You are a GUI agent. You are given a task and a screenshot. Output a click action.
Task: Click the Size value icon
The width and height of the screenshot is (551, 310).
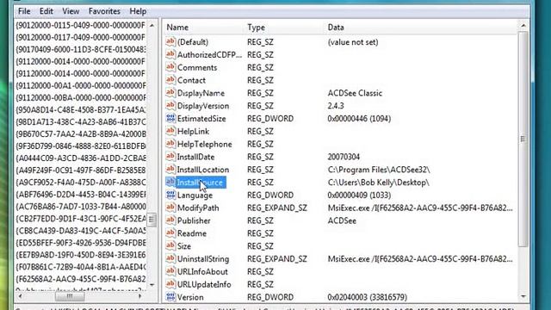(x=170, y=246)
